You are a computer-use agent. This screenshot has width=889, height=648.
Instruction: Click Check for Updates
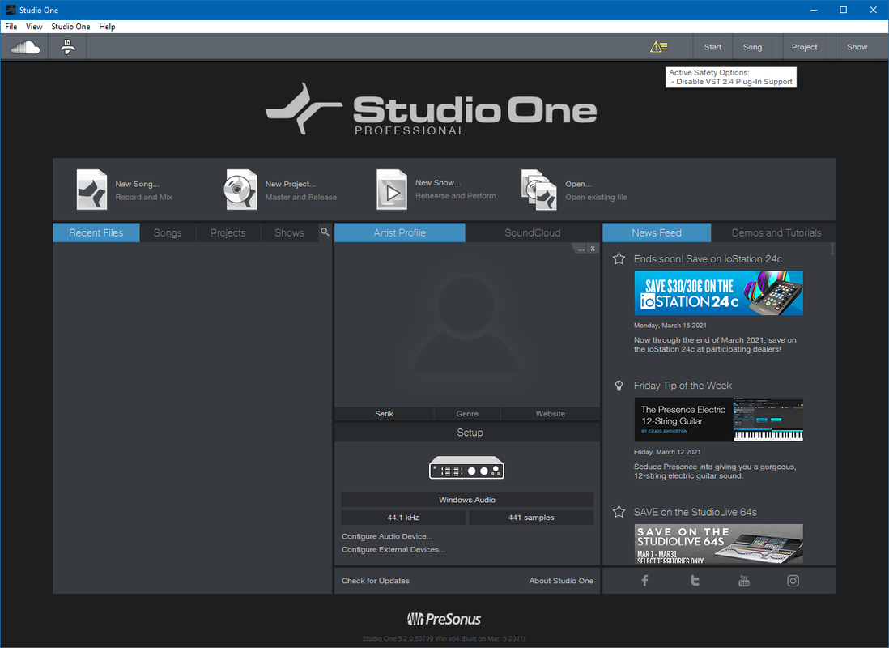375,581
